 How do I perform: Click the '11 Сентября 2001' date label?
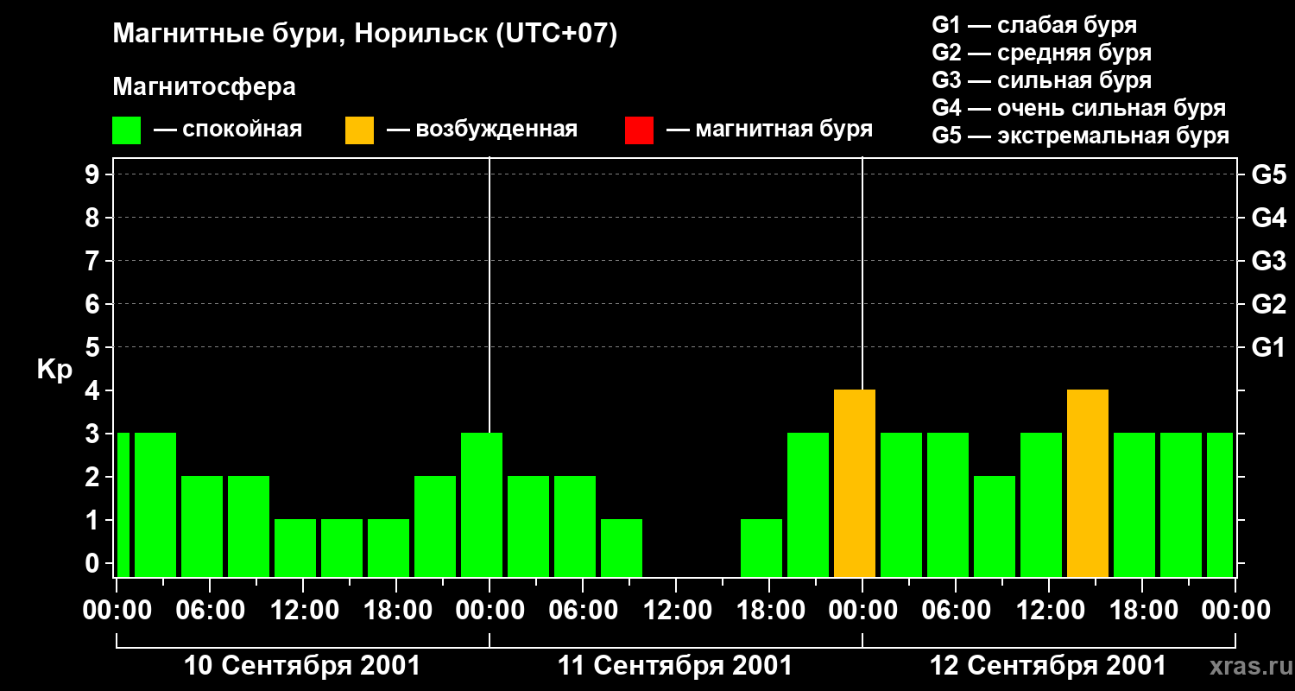[x=674, y=666]
